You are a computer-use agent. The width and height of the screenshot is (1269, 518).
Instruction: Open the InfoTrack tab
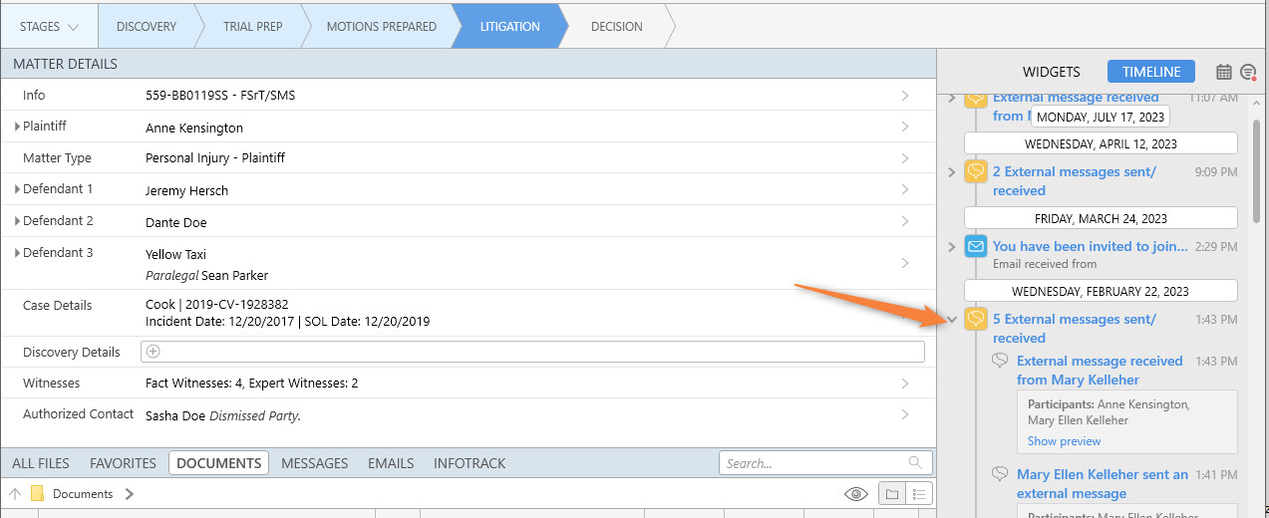coord(470,463)
